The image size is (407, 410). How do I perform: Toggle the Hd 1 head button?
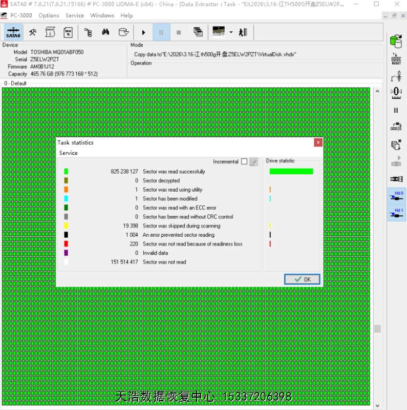click(396, 213)
